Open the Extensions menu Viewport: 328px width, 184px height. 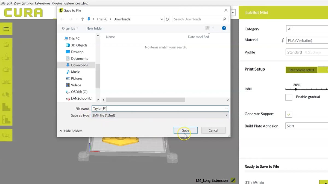(43, 3)
